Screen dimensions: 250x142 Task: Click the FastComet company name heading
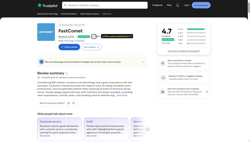71,31
